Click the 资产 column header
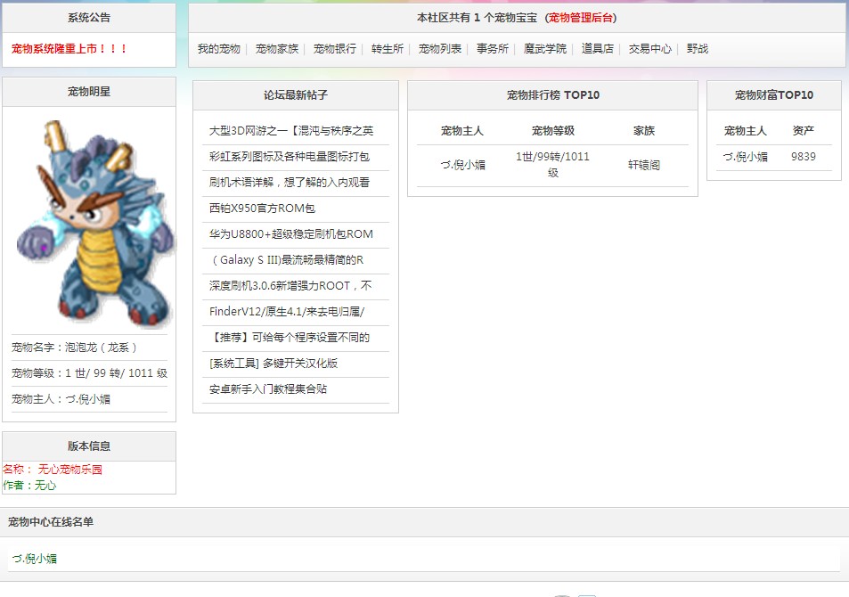Image resolution: width=849 pixels, height=597 pixels. point(803,131)
